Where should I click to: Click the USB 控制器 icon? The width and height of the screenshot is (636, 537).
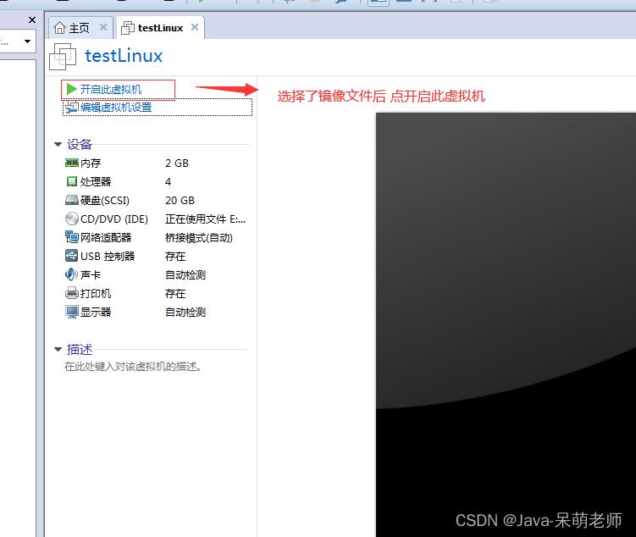click(x=71, y=256)
